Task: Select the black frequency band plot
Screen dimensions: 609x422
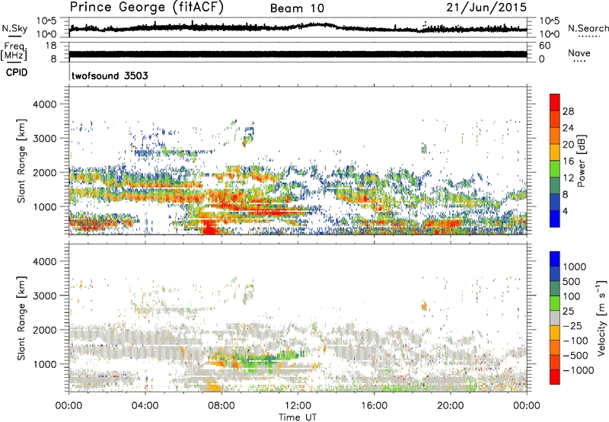Action: coord(298,54)
